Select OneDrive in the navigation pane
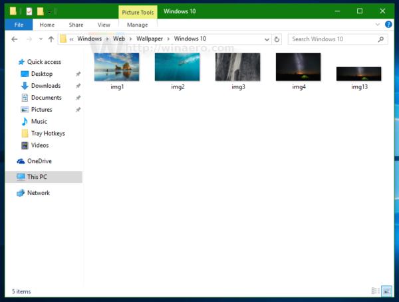This screenshot has width=399, height=302. coord(39,161)
